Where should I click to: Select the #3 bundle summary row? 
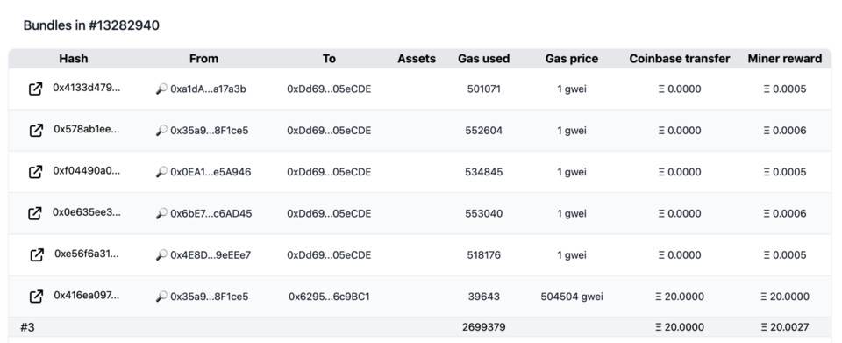pyautogui.click(x=420, y=327)
